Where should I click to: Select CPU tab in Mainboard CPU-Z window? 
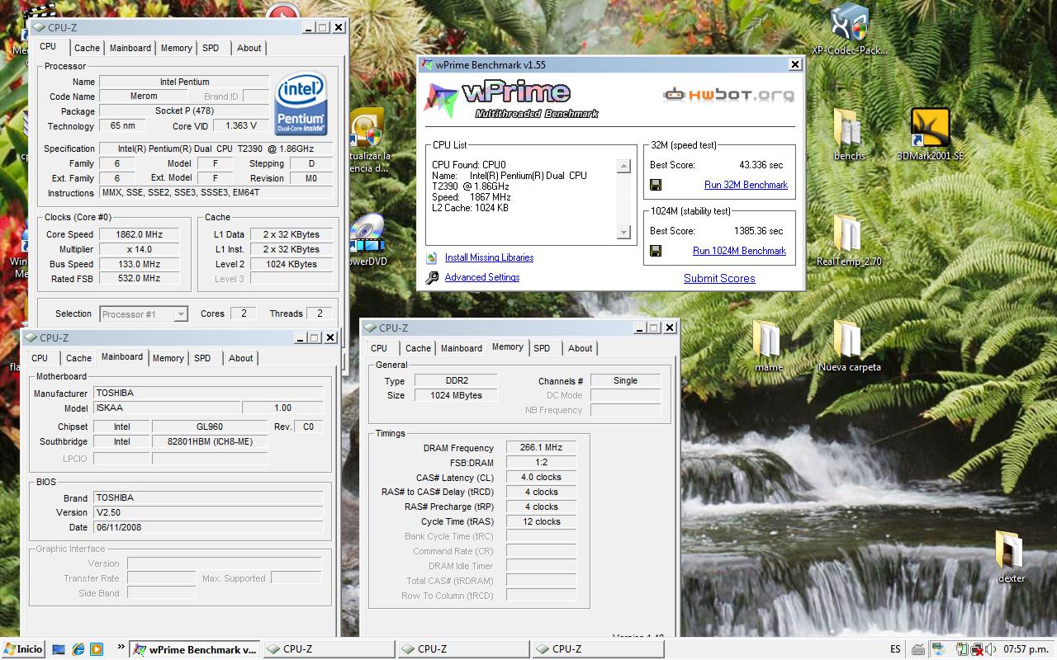pos(40,358)
